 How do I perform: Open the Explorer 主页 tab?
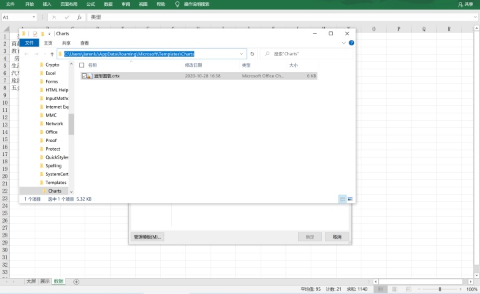48,43
